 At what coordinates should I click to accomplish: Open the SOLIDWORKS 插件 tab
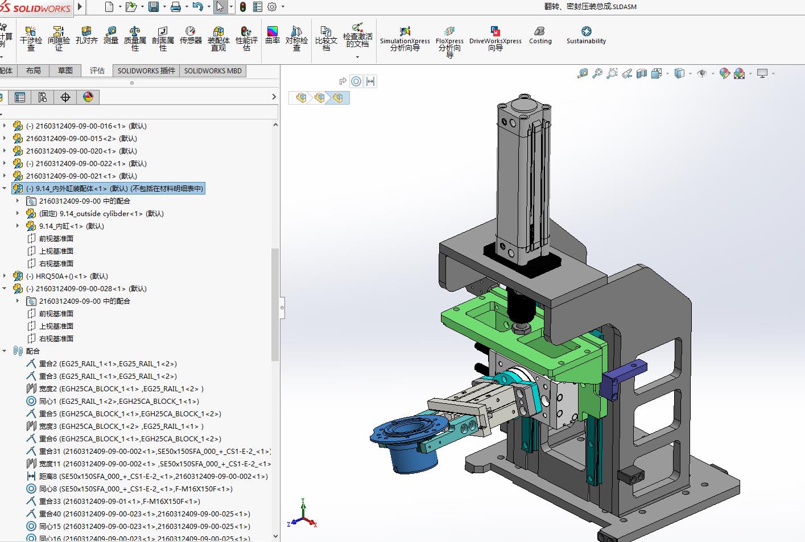pyautogui.click(x=146, y=71)
